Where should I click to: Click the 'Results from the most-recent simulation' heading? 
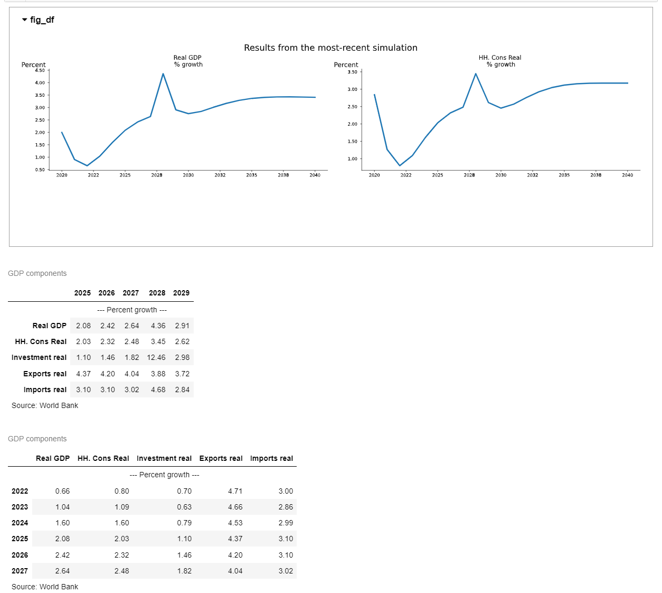tap(330, 48)
